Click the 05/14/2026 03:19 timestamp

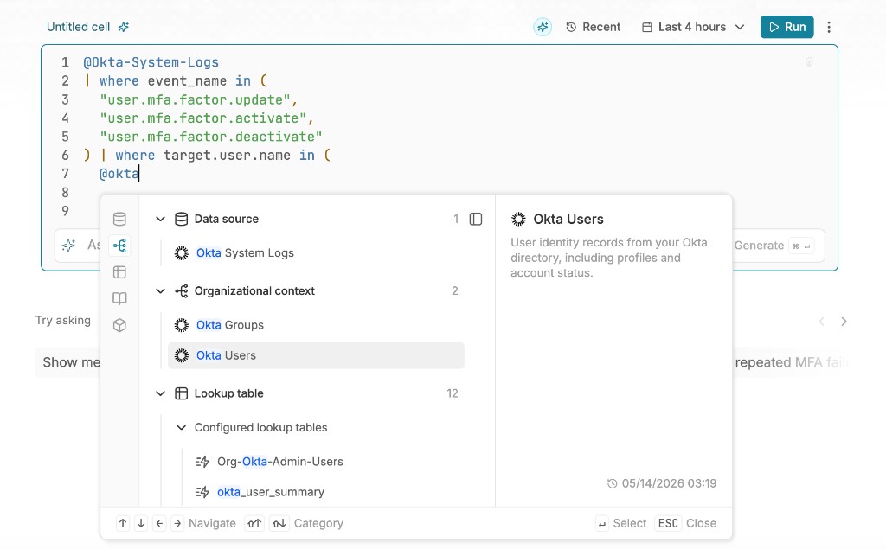point(669,483)
